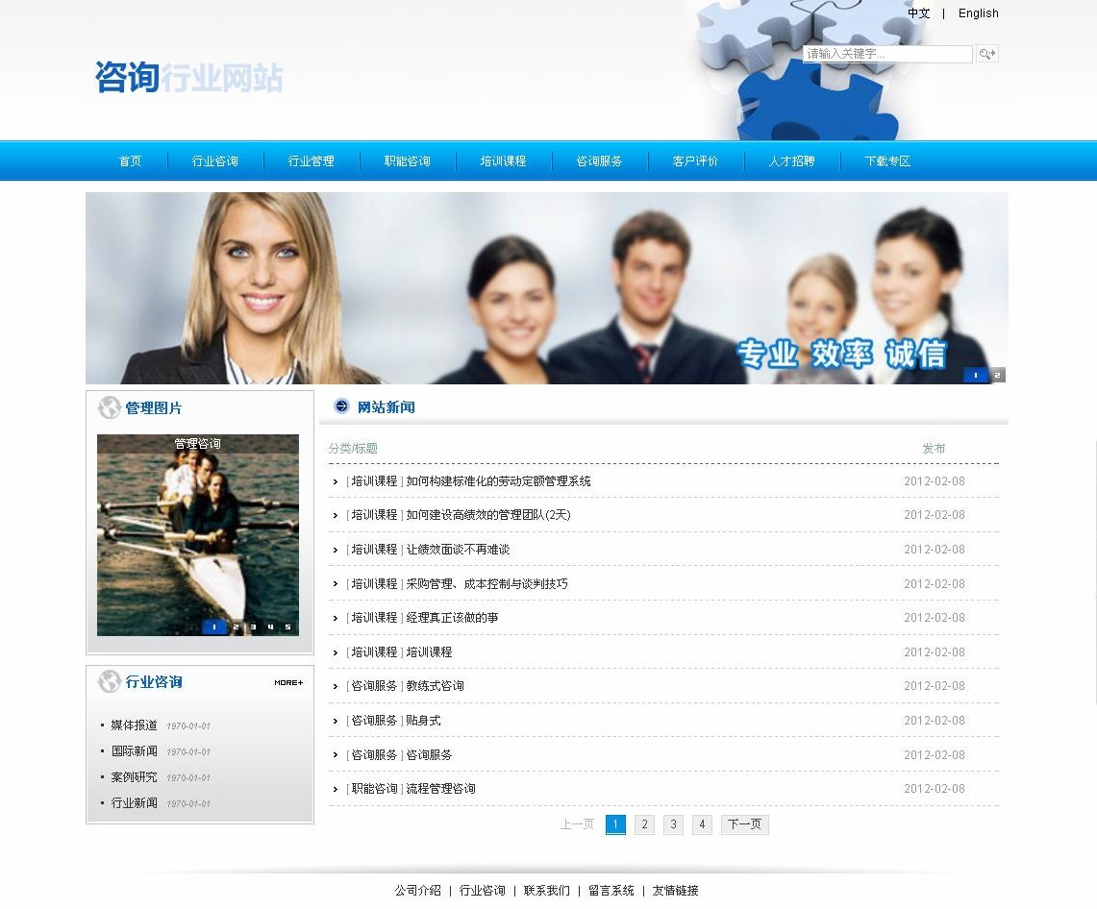
Task: Open 联系我们 in the footer
Action: coord(546,891)
